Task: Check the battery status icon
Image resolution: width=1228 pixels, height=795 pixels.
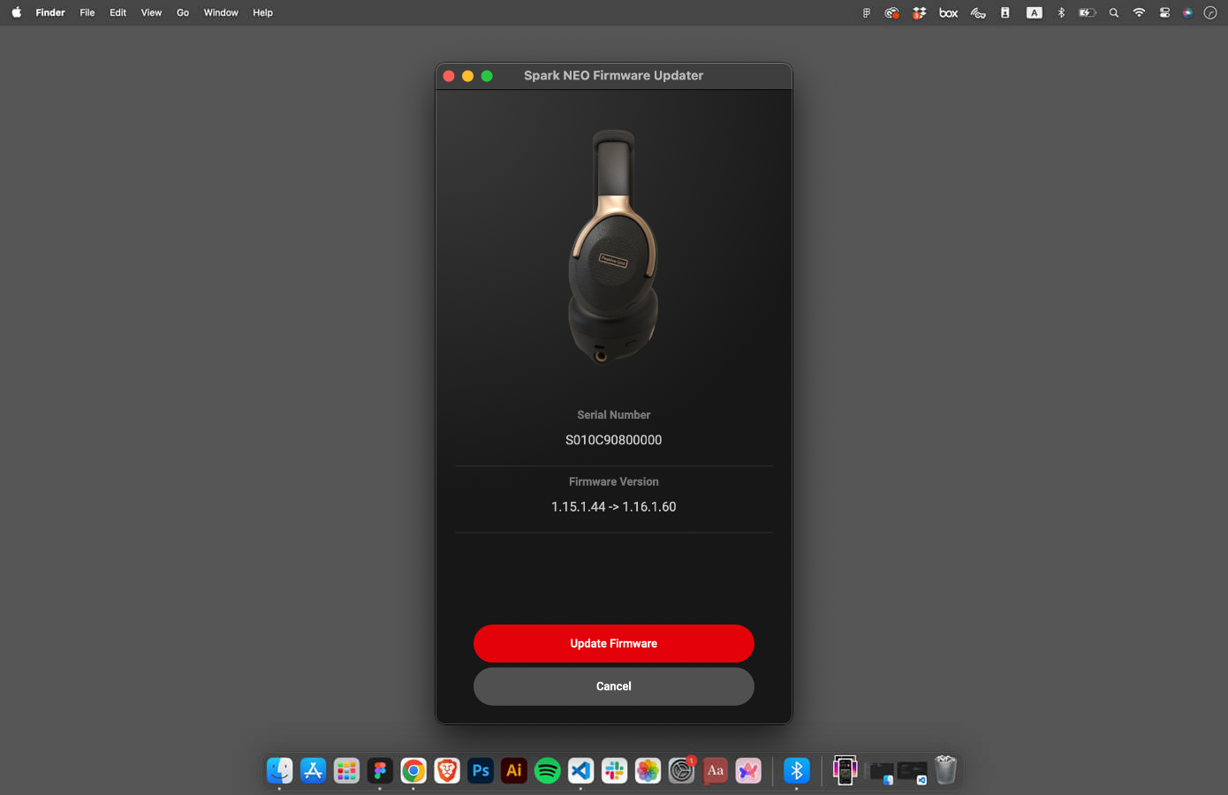Action: click(1088, 12)
